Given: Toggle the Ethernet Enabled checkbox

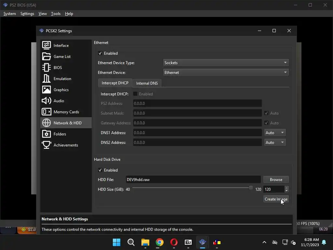Looking at the screenshot, I should coord(100,53).
